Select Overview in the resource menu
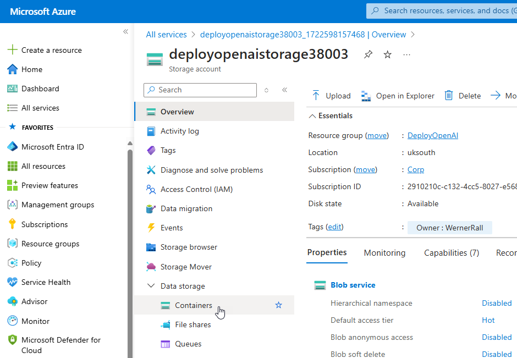 (x=215, y=112)
